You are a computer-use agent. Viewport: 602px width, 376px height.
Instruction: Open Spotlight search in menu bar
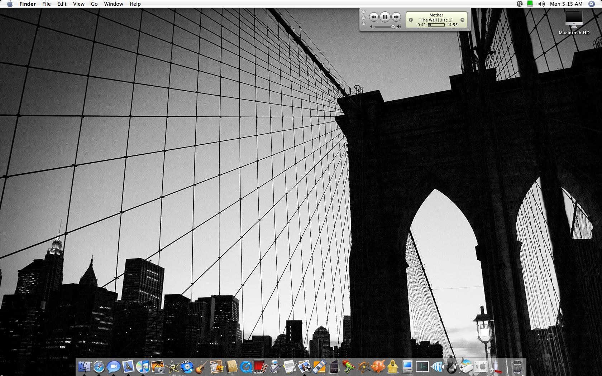coord(592,4)
